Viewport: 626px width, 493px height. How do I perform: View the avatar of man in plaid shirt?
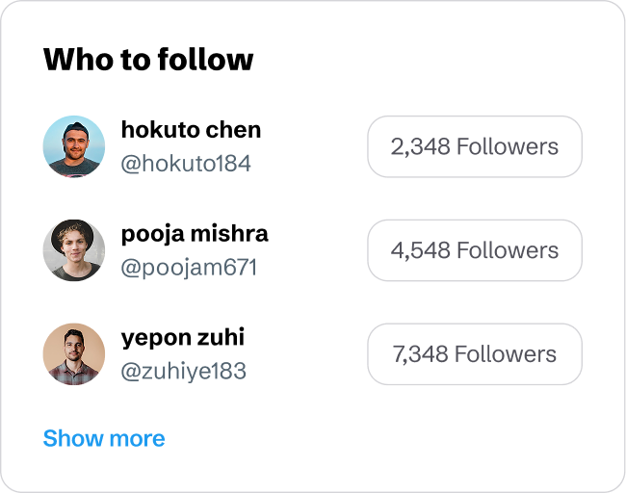click(74, 354)
